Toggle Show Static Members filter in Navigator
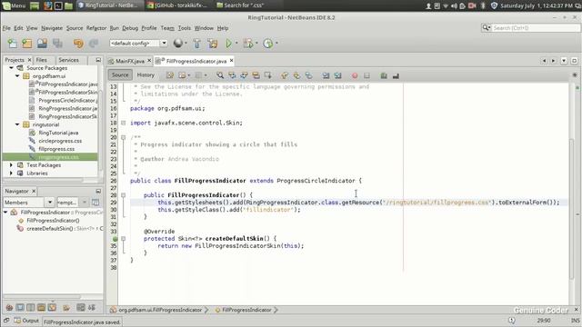The image size is (582, 327). [x=31, y=308]
